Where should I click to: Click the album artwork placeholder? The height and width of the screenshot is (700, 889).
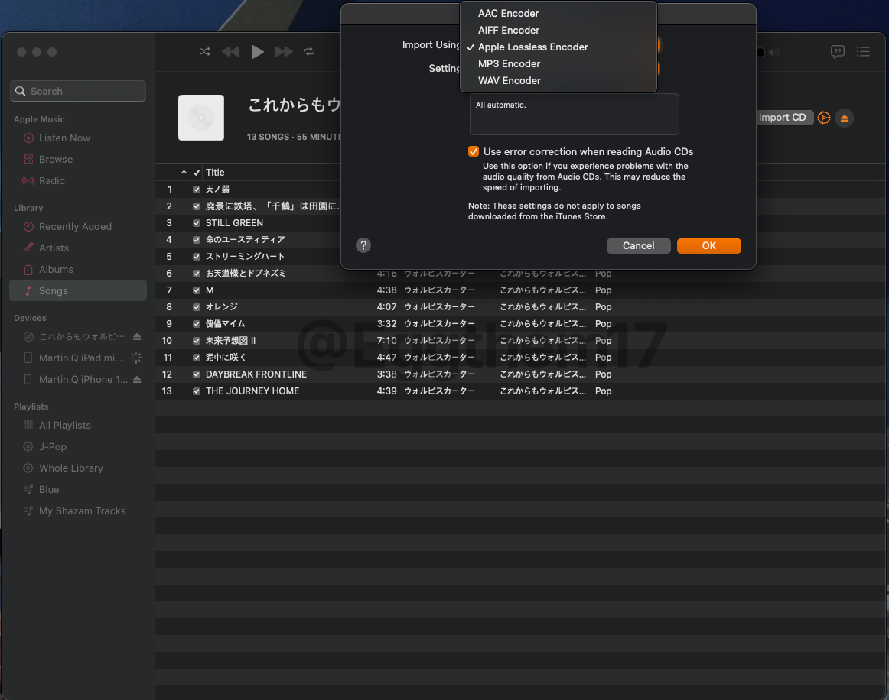pyautogui.click(x=201, y=118)
